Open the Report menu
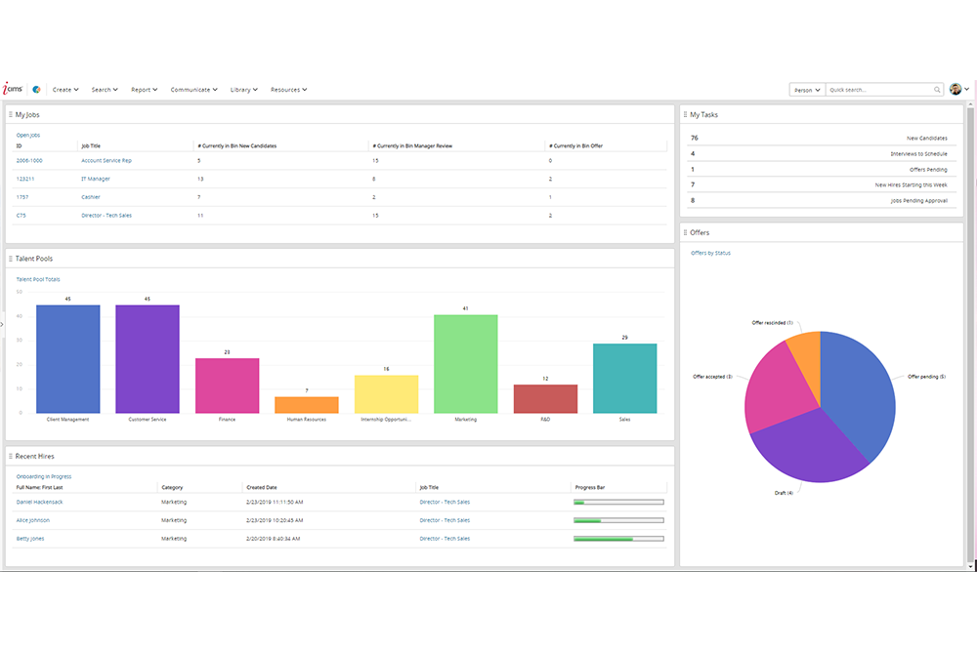Screen dimensions: 977x650 coord(144,90)
